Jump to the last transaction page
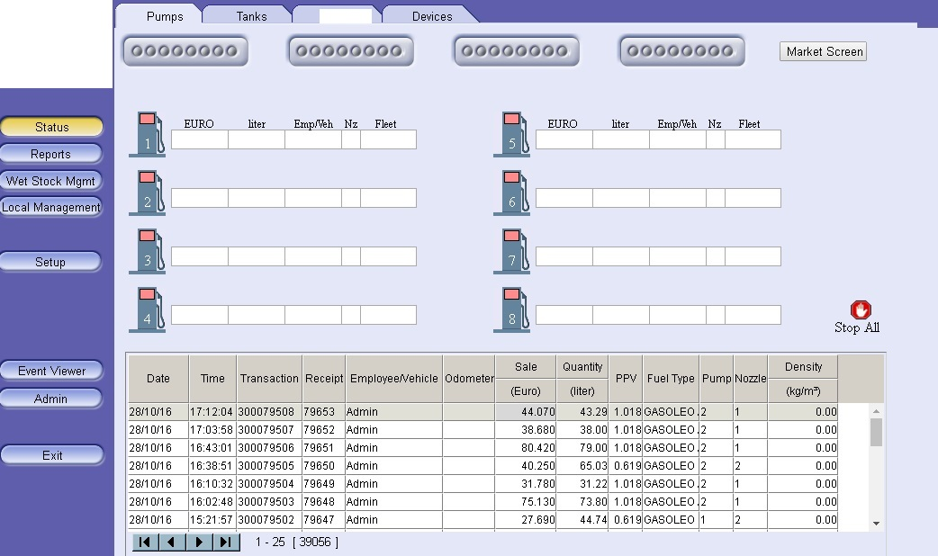Image resolution: width=938 pixels, height=556 pixels. click(226, 543)
